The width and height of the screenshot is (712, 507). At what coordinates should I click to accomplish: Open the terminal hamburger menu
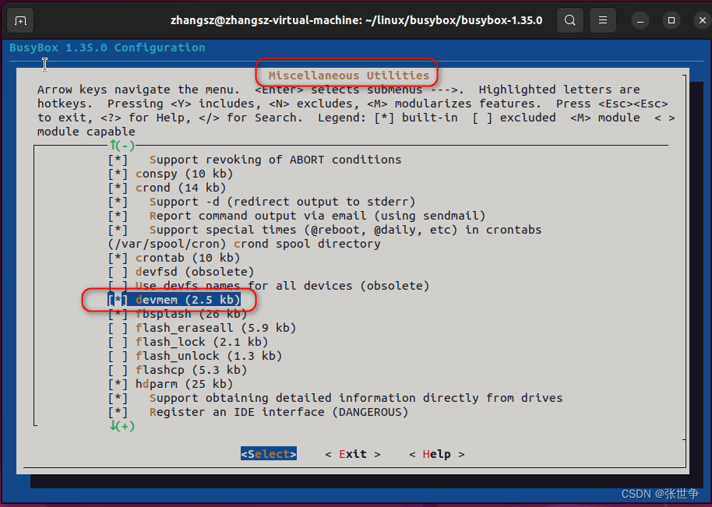pos(602,20)
